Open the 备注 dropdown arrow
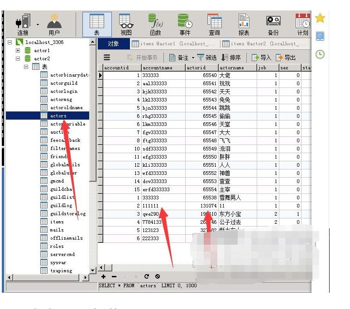 (x=193, y=58)
